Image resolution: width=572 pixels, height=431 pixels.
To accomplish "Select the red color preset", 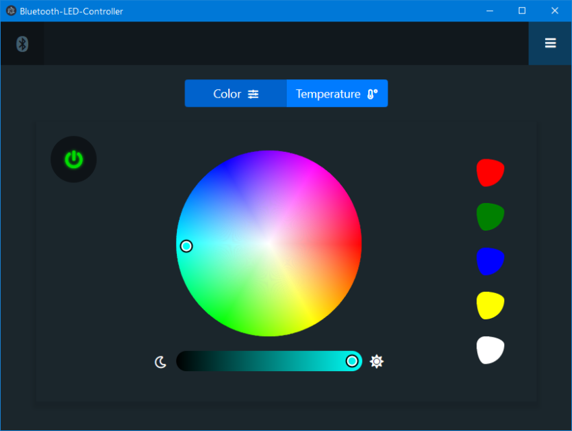I will (490, 172).
